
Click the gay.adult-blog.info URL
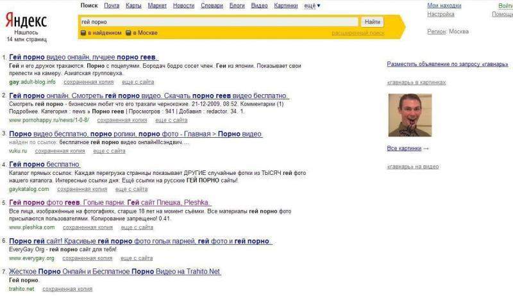[x=33, y=82]
